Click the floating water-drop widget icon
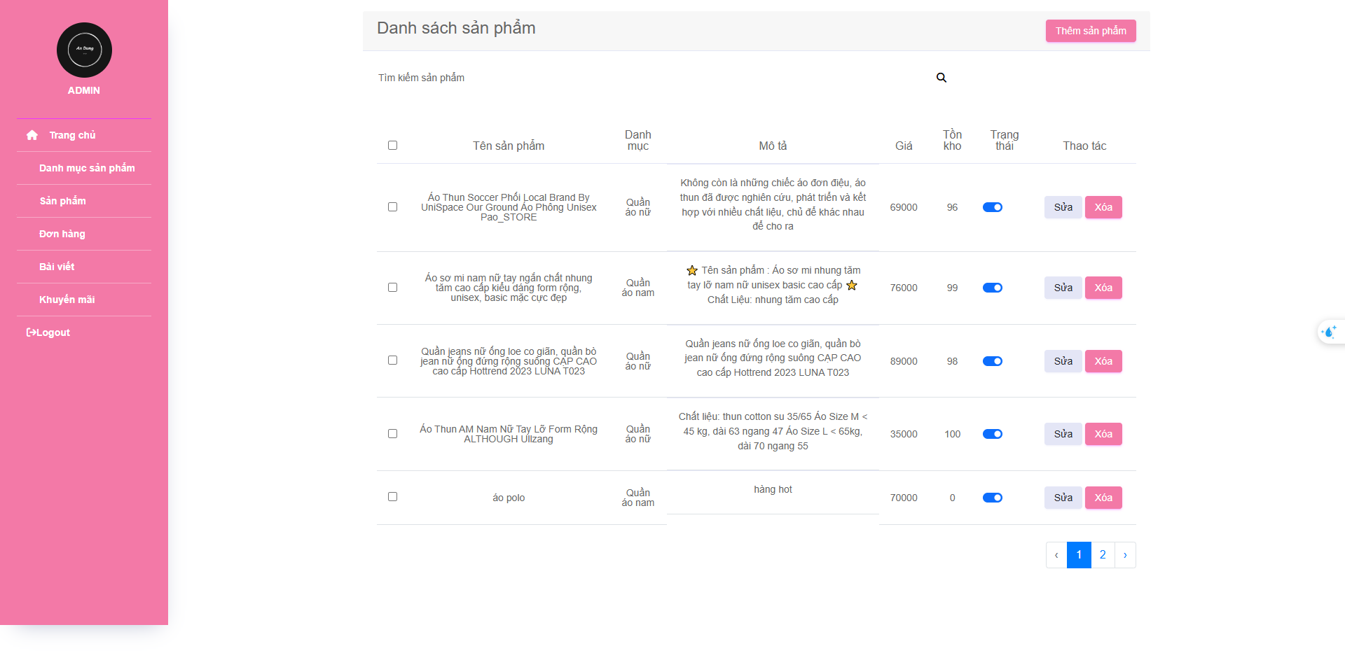Image resolution: width=1345 pixels, height=667 pixels. pyautogui.click(x=1329, y=332)
